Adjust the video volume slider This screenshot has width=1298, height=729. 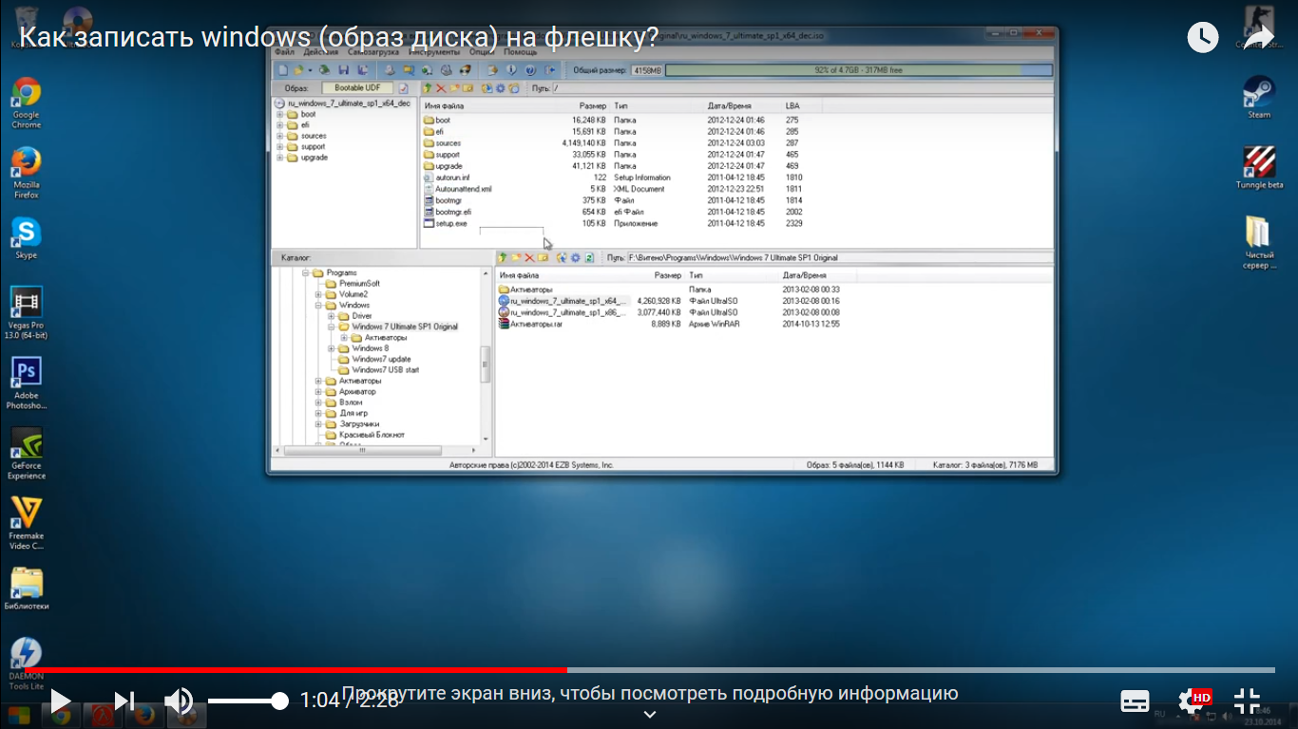click(248, 701)
